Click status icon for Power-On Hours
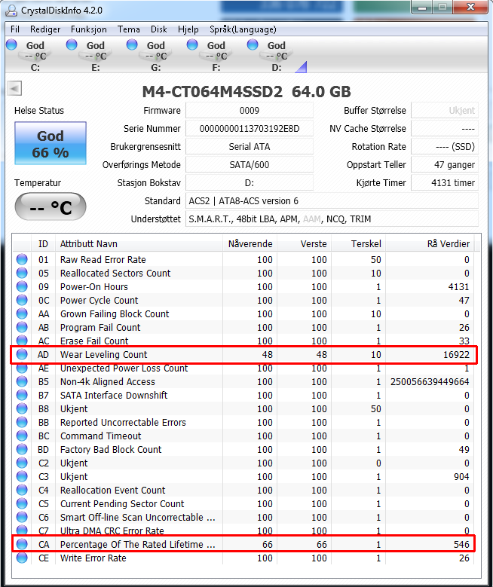Image resolution: width=493 pixels, height=587 pixels. (x=22, y=286)
